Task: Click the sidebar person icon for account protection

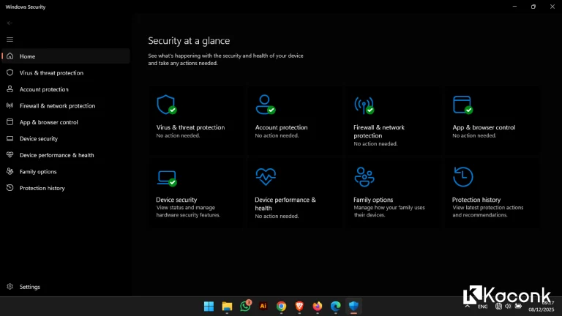Action: (10, 89)
